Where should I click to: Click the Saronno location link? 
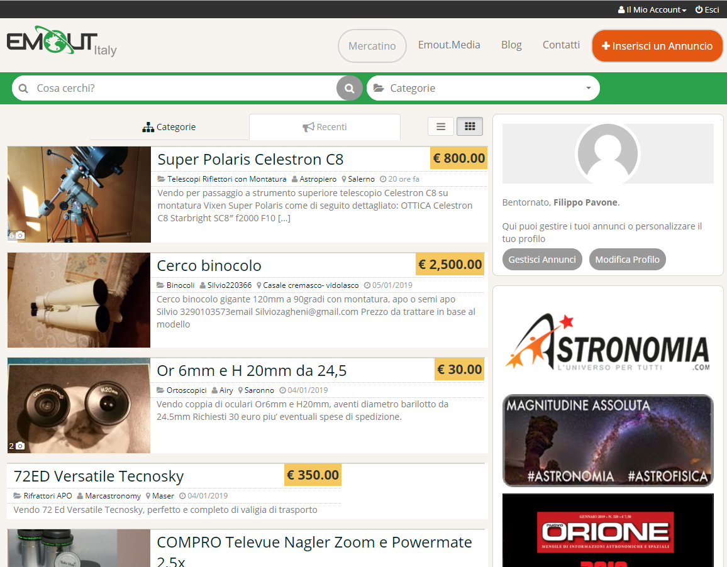259,390
